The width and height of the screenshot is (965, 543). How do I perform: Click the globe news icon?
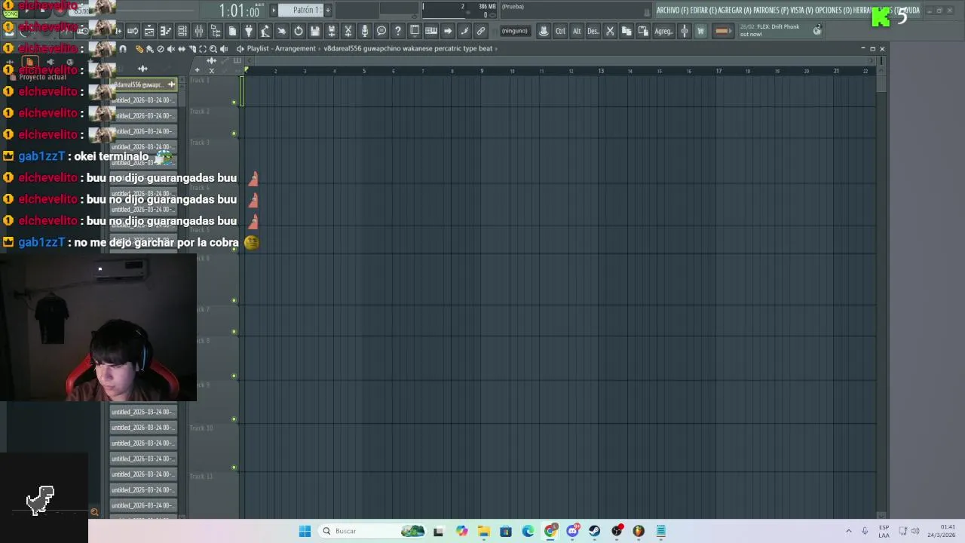point(817,30)
